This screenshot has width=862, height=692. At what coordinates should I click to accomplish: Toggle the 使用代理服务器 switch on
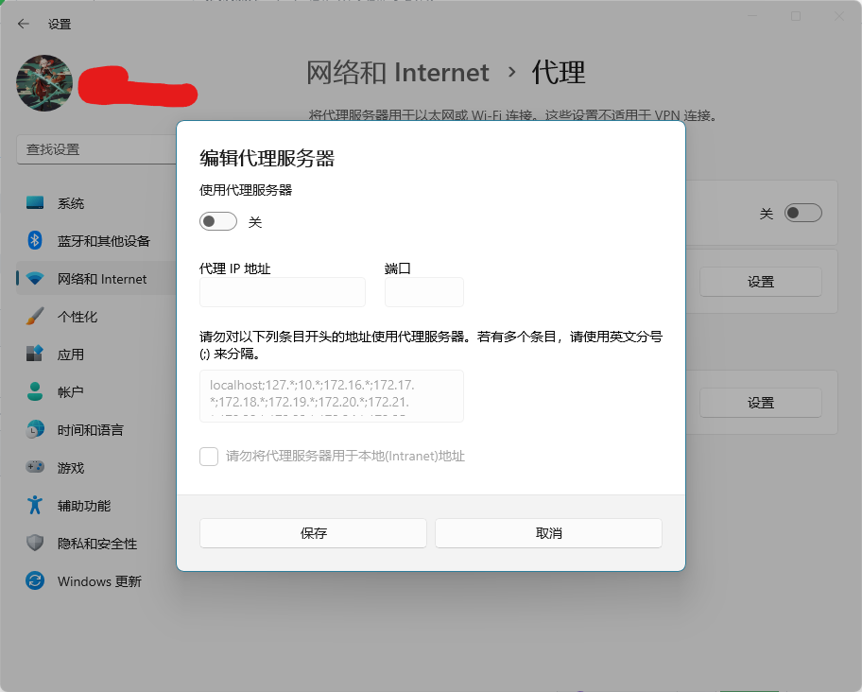coord(217,220)
